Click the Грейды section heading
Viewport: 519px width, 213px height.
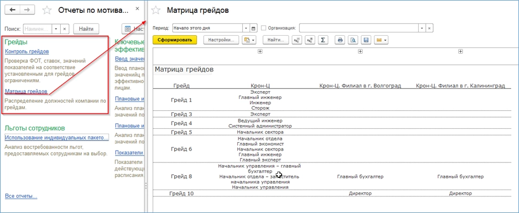(x=16, y=42)
